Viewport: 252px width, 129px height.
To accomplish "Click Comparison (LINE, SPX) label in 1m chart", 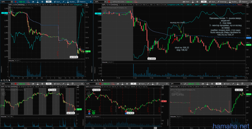I will coord(175,5).
